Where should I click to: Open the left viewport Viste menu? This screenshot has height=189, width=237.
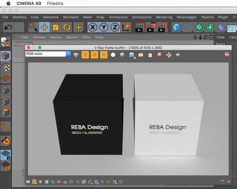(x=24, y=37)
